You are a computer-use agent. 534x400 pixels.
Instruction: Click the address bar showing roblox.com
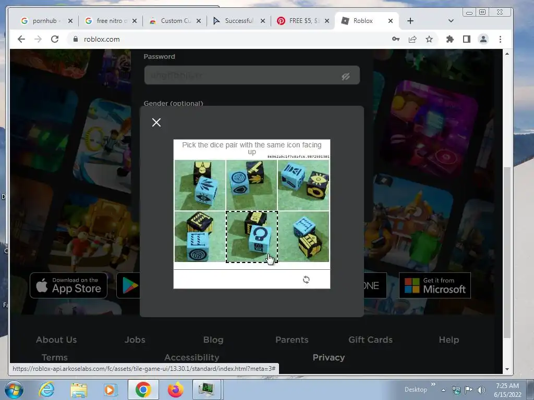[x=232, y=39]
